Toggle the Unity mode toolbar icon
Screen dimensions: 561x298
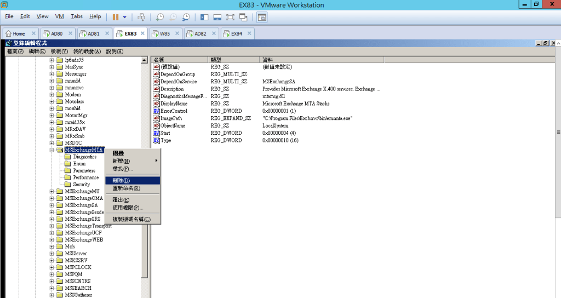click(243, 17)
